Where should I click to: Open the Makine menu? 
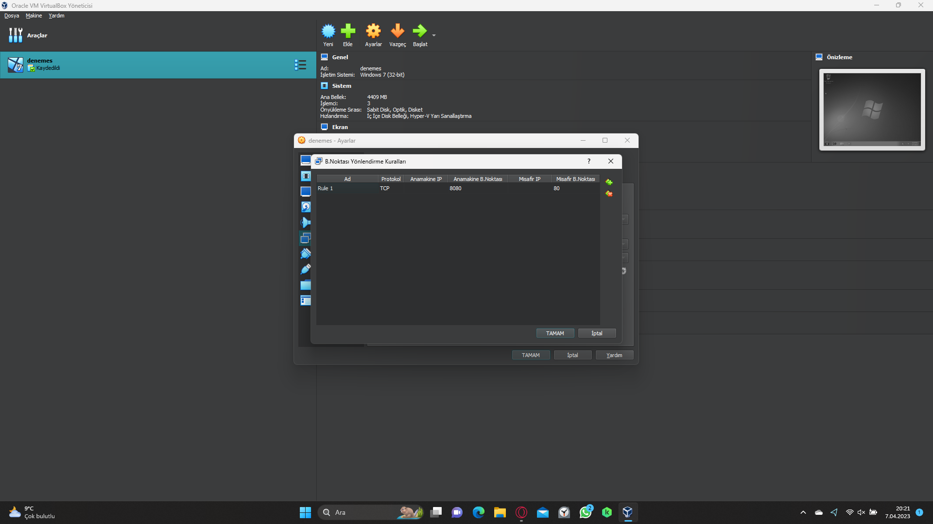click(34, 16)
